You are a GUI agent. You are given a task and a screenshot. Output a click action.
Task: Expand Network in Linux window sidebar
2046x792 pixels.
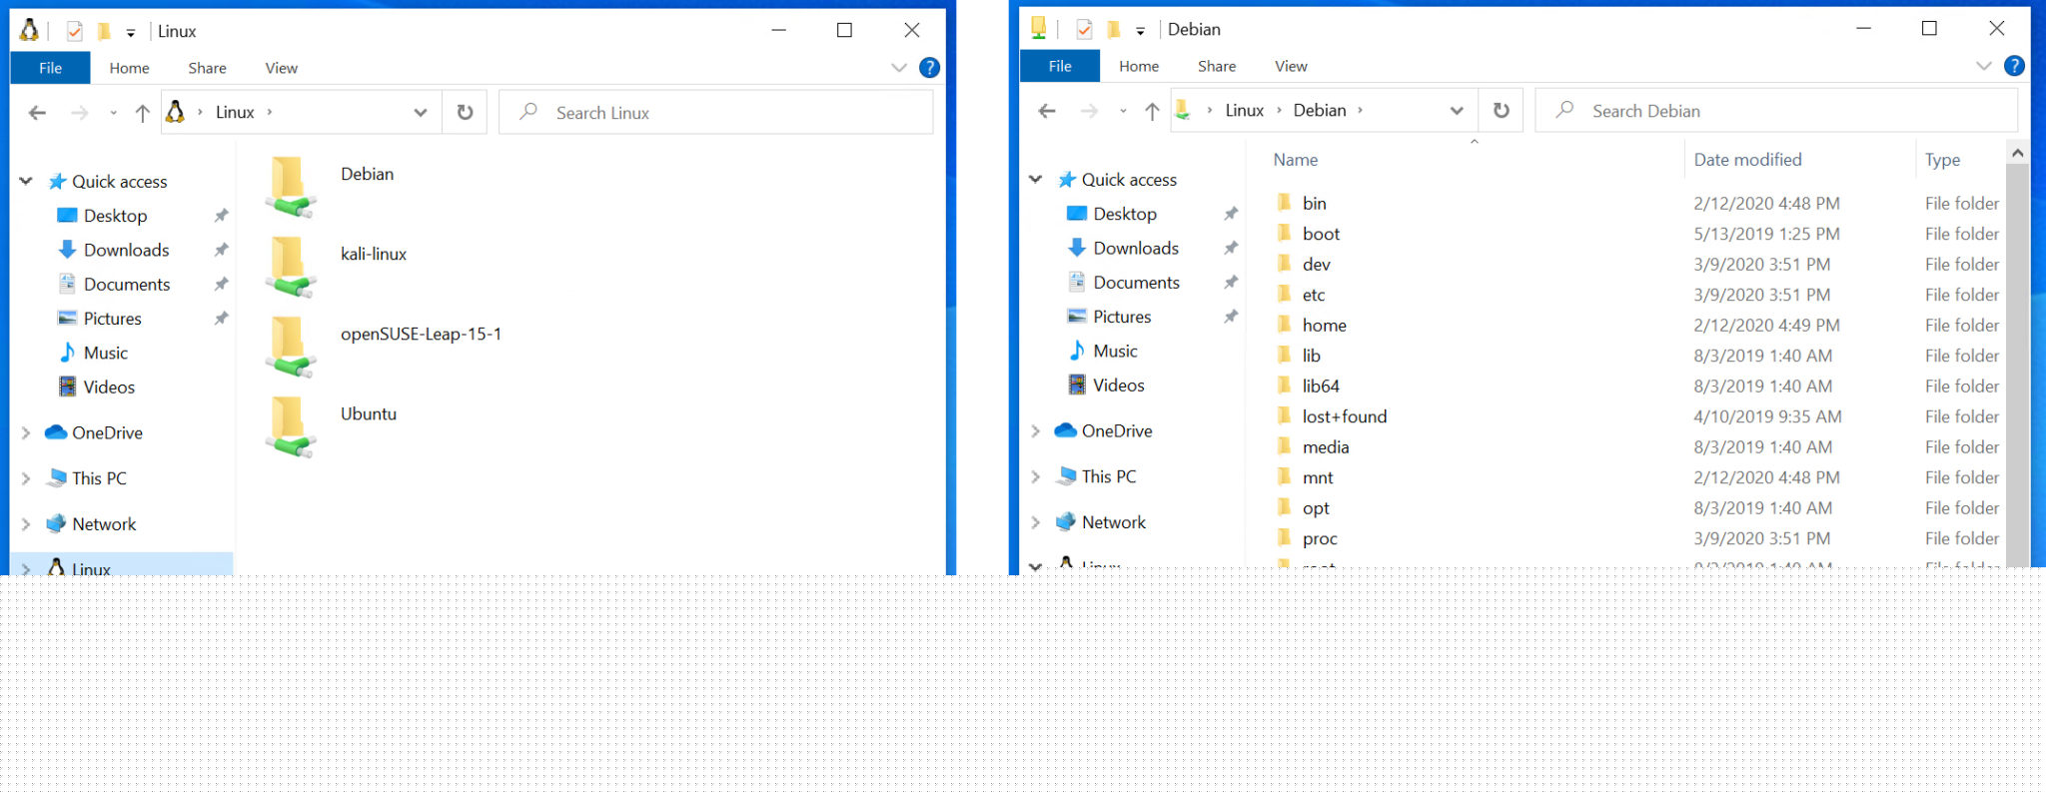pyautogui.click(x=26, y=524)
